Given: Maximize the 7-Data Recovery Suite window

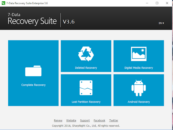Looking at the screenshot, I should click(157, 3).
